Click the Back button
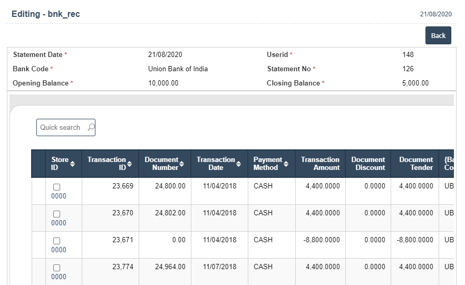 pyautogui.click(x=438, y=35)
